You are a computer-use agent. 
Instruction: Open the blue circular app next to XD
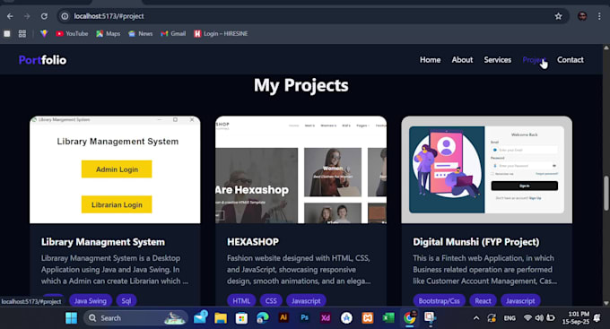pyautogui.click(x=346, y=318)
